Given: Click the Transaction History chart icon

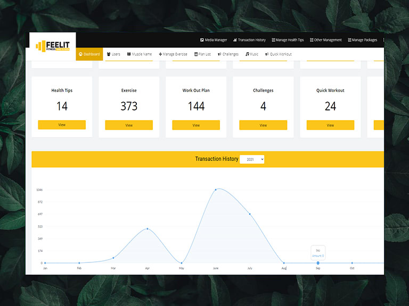Looking at the screenshot, I should [x=235, y=40].
